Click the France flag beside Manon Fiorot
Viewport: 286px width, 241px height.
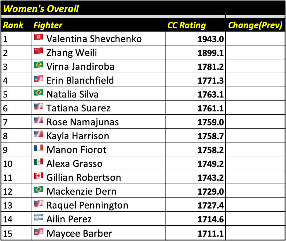coord(39,149)
